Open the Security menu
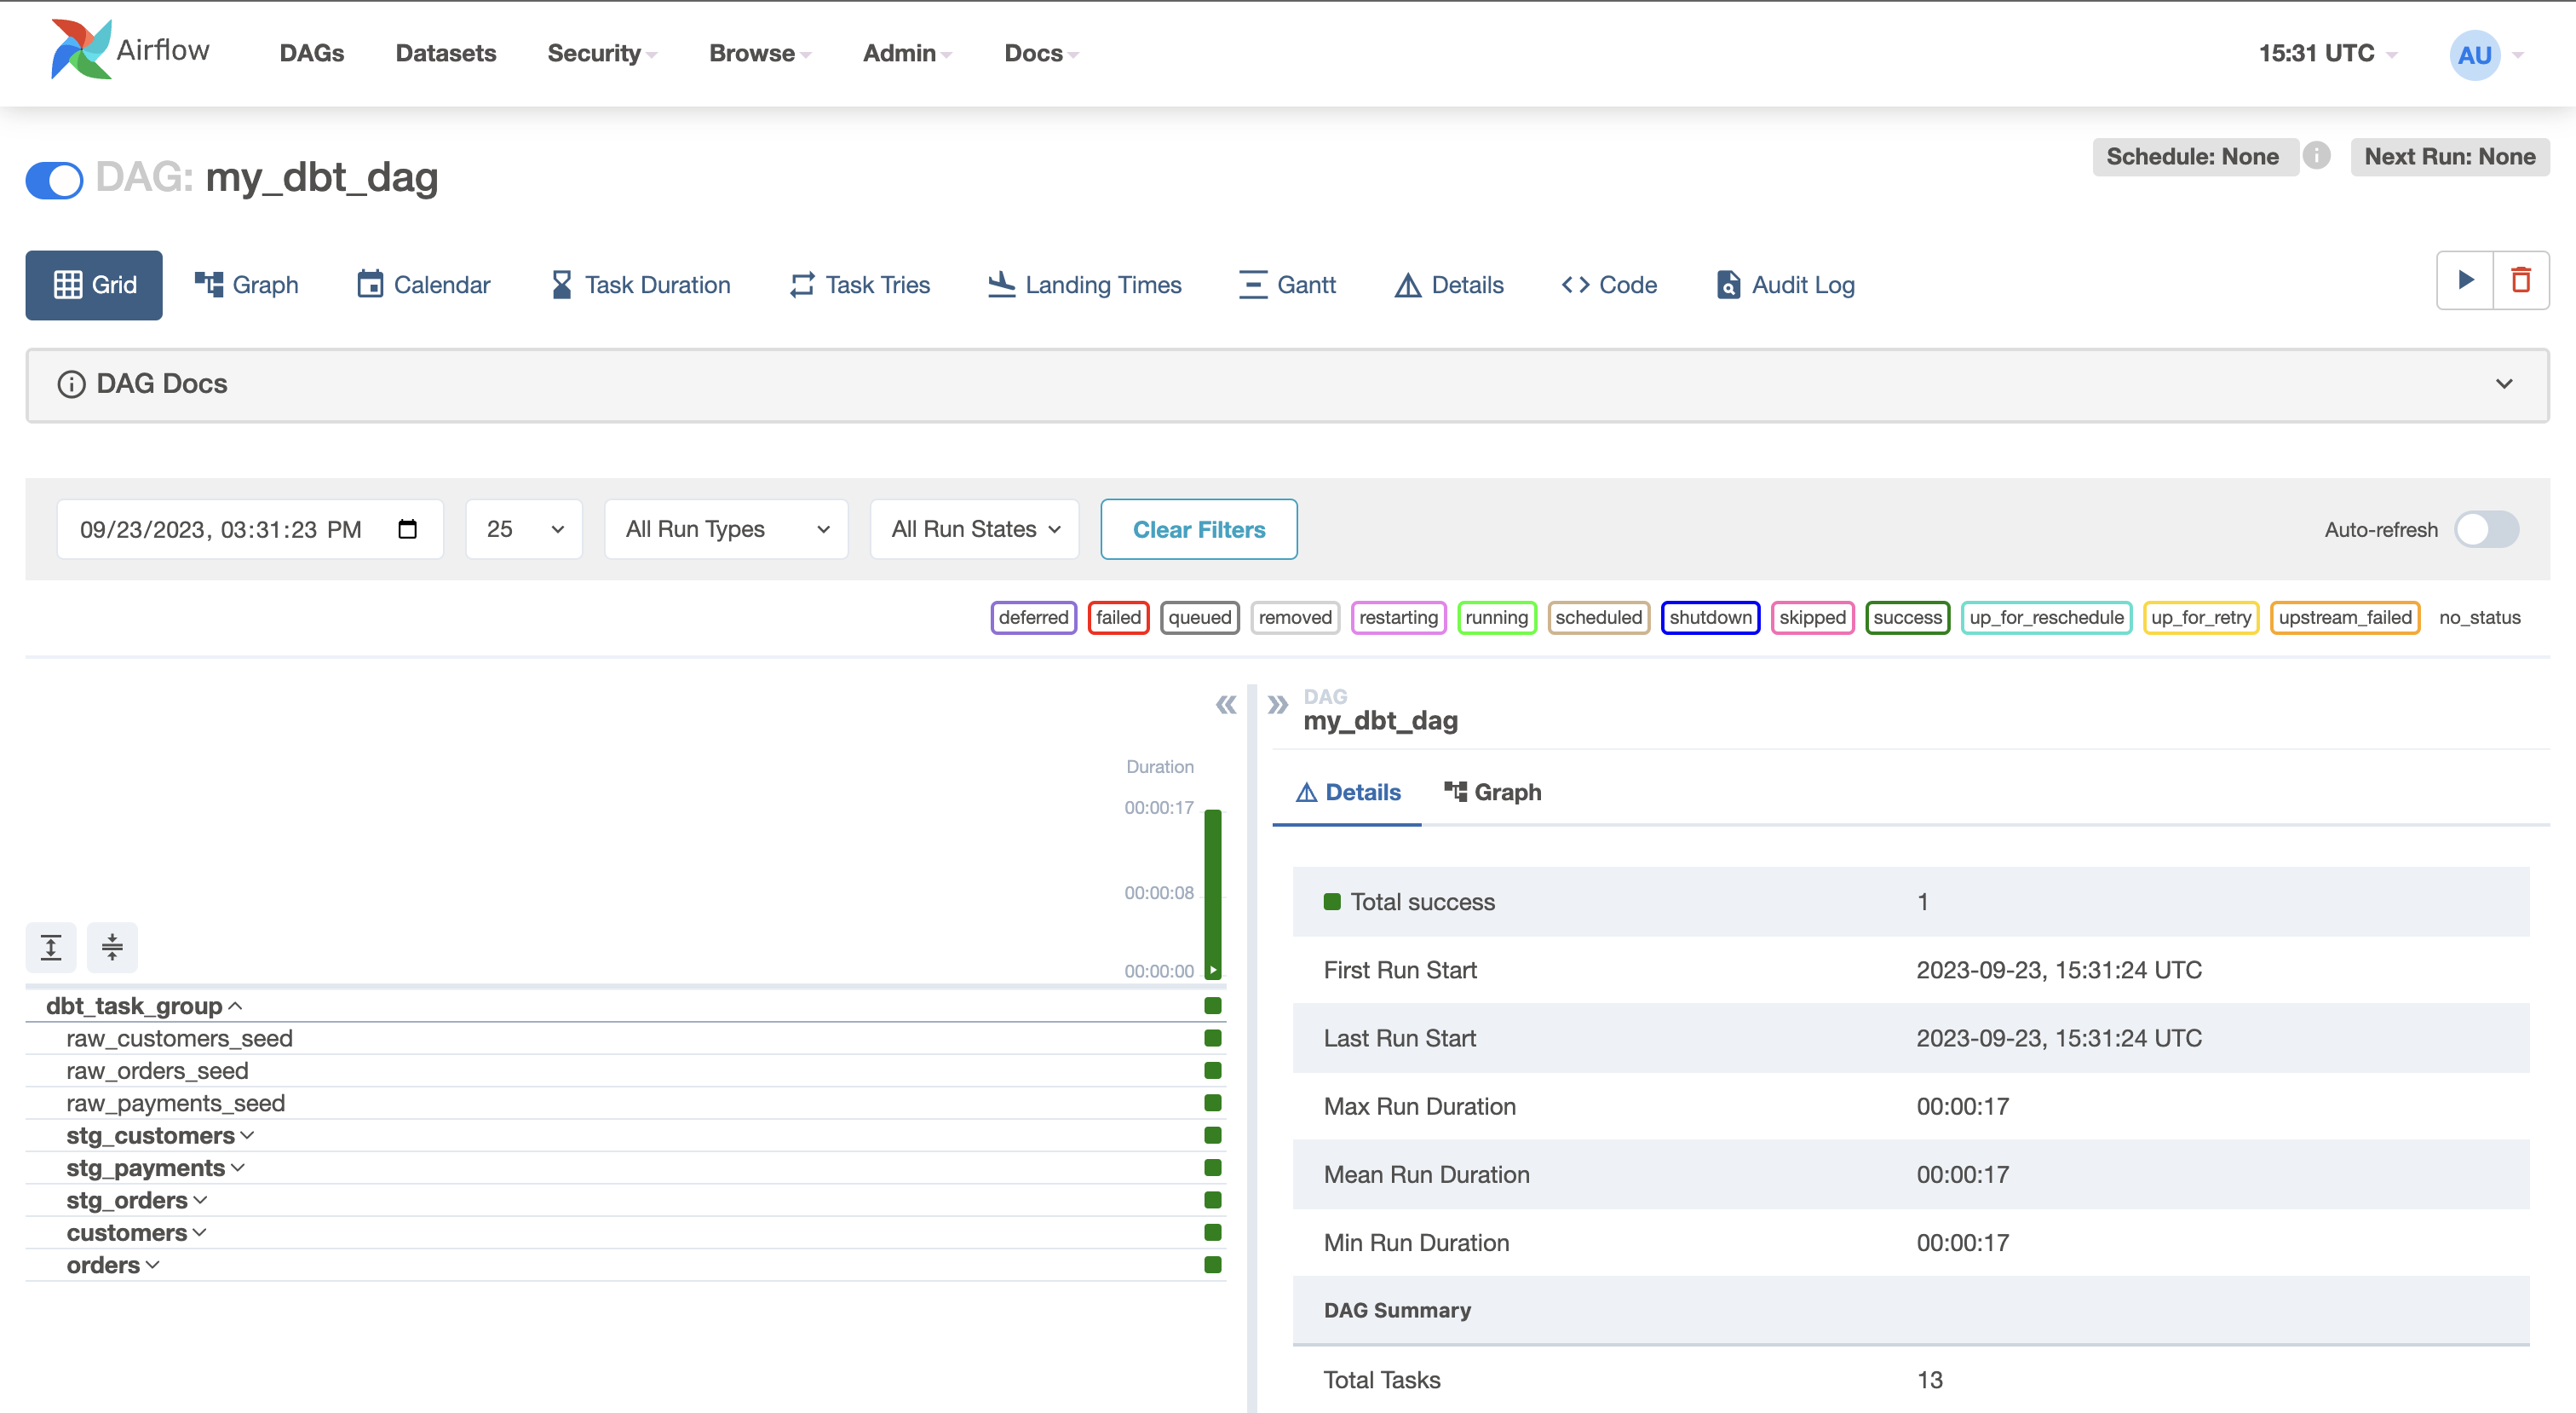Screen dimensions: 2576x1413 601,53
